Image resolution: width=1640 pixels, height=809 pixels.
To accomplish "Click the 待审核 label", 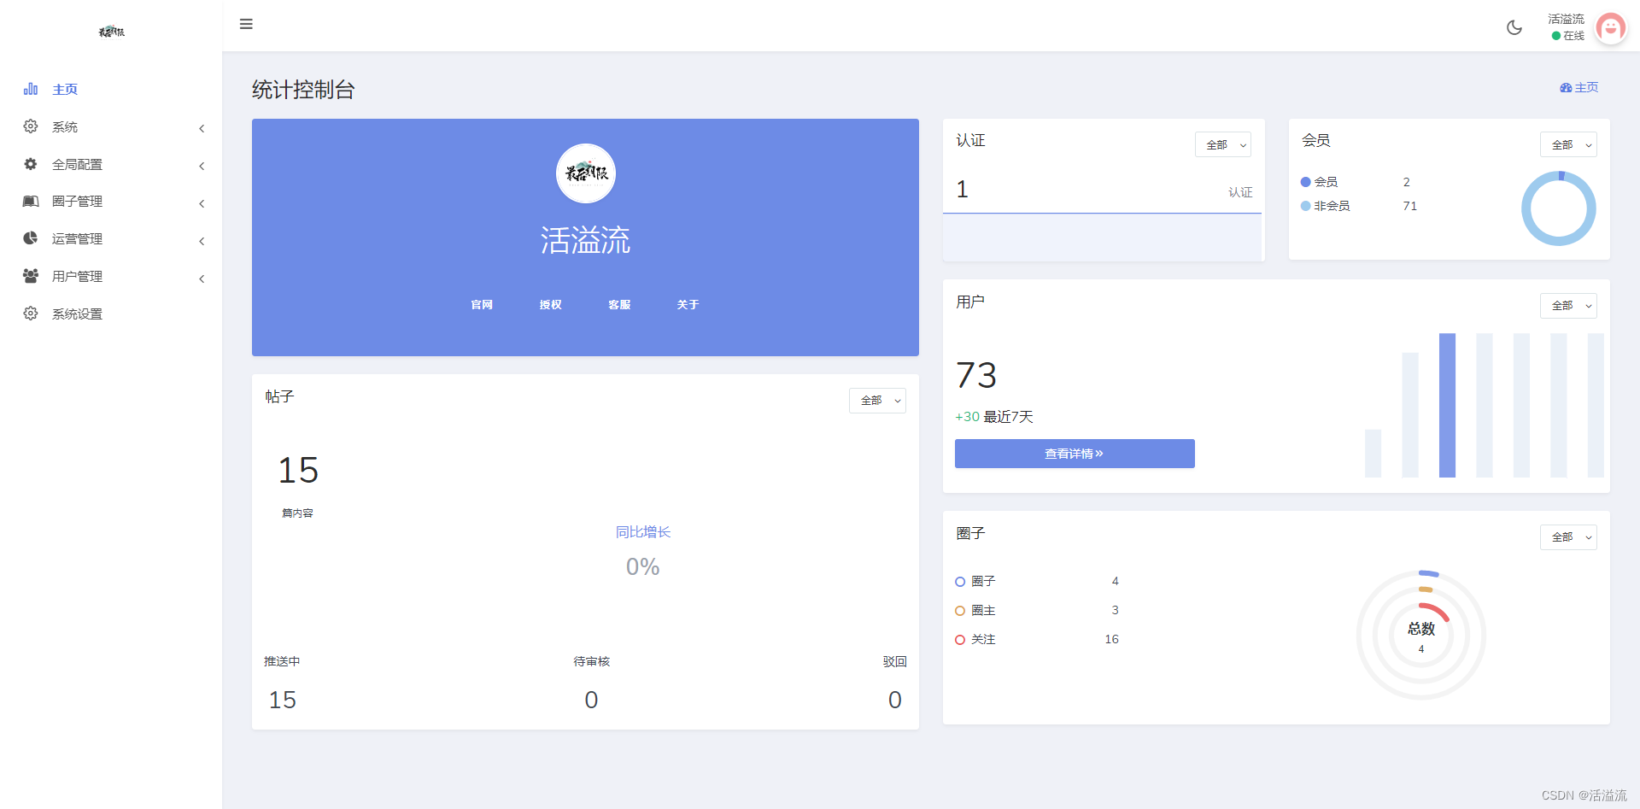I will 592,662.
